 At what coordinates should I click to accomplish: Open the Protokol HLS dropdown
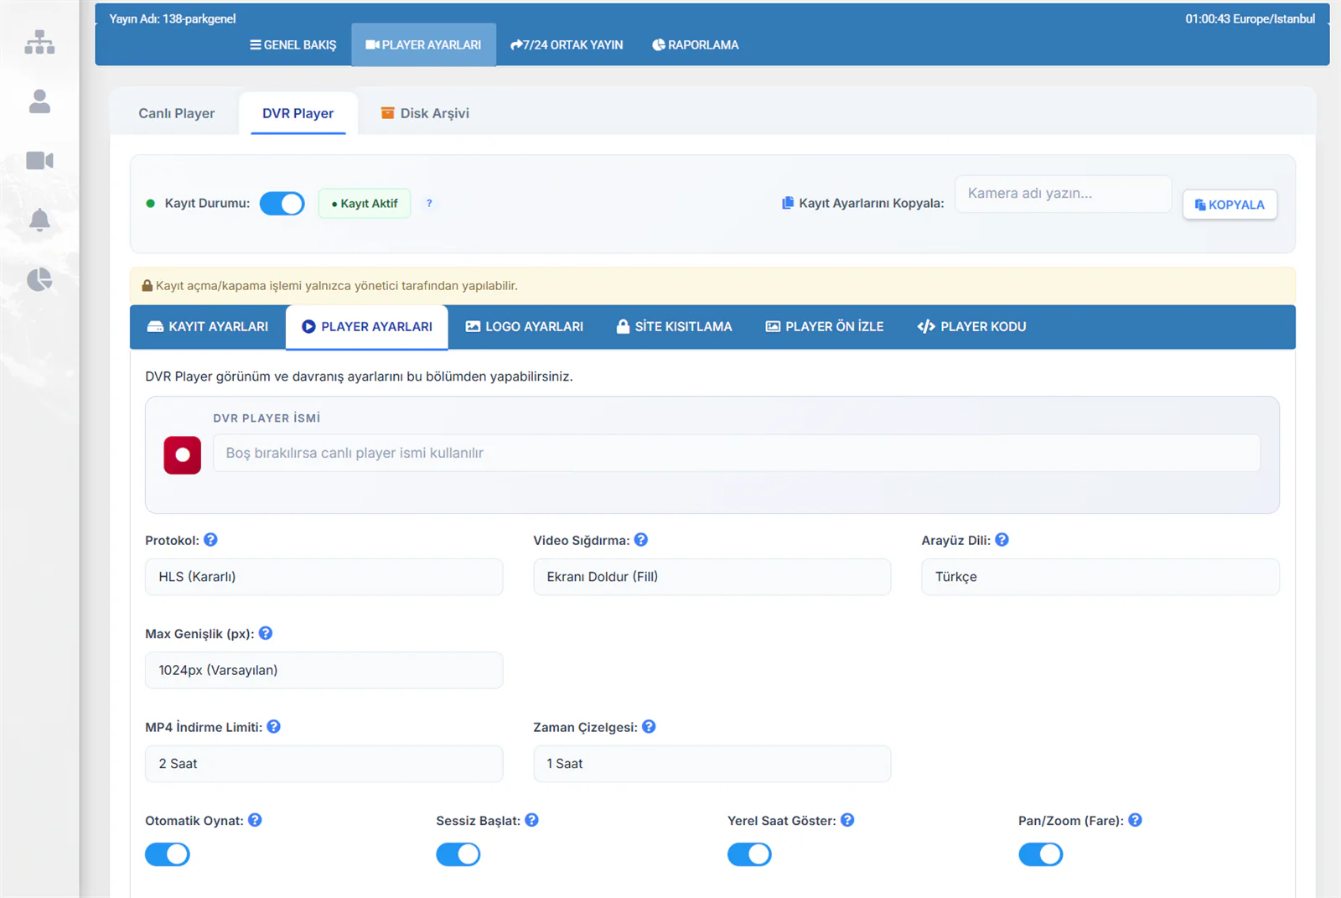coord(324,577)
